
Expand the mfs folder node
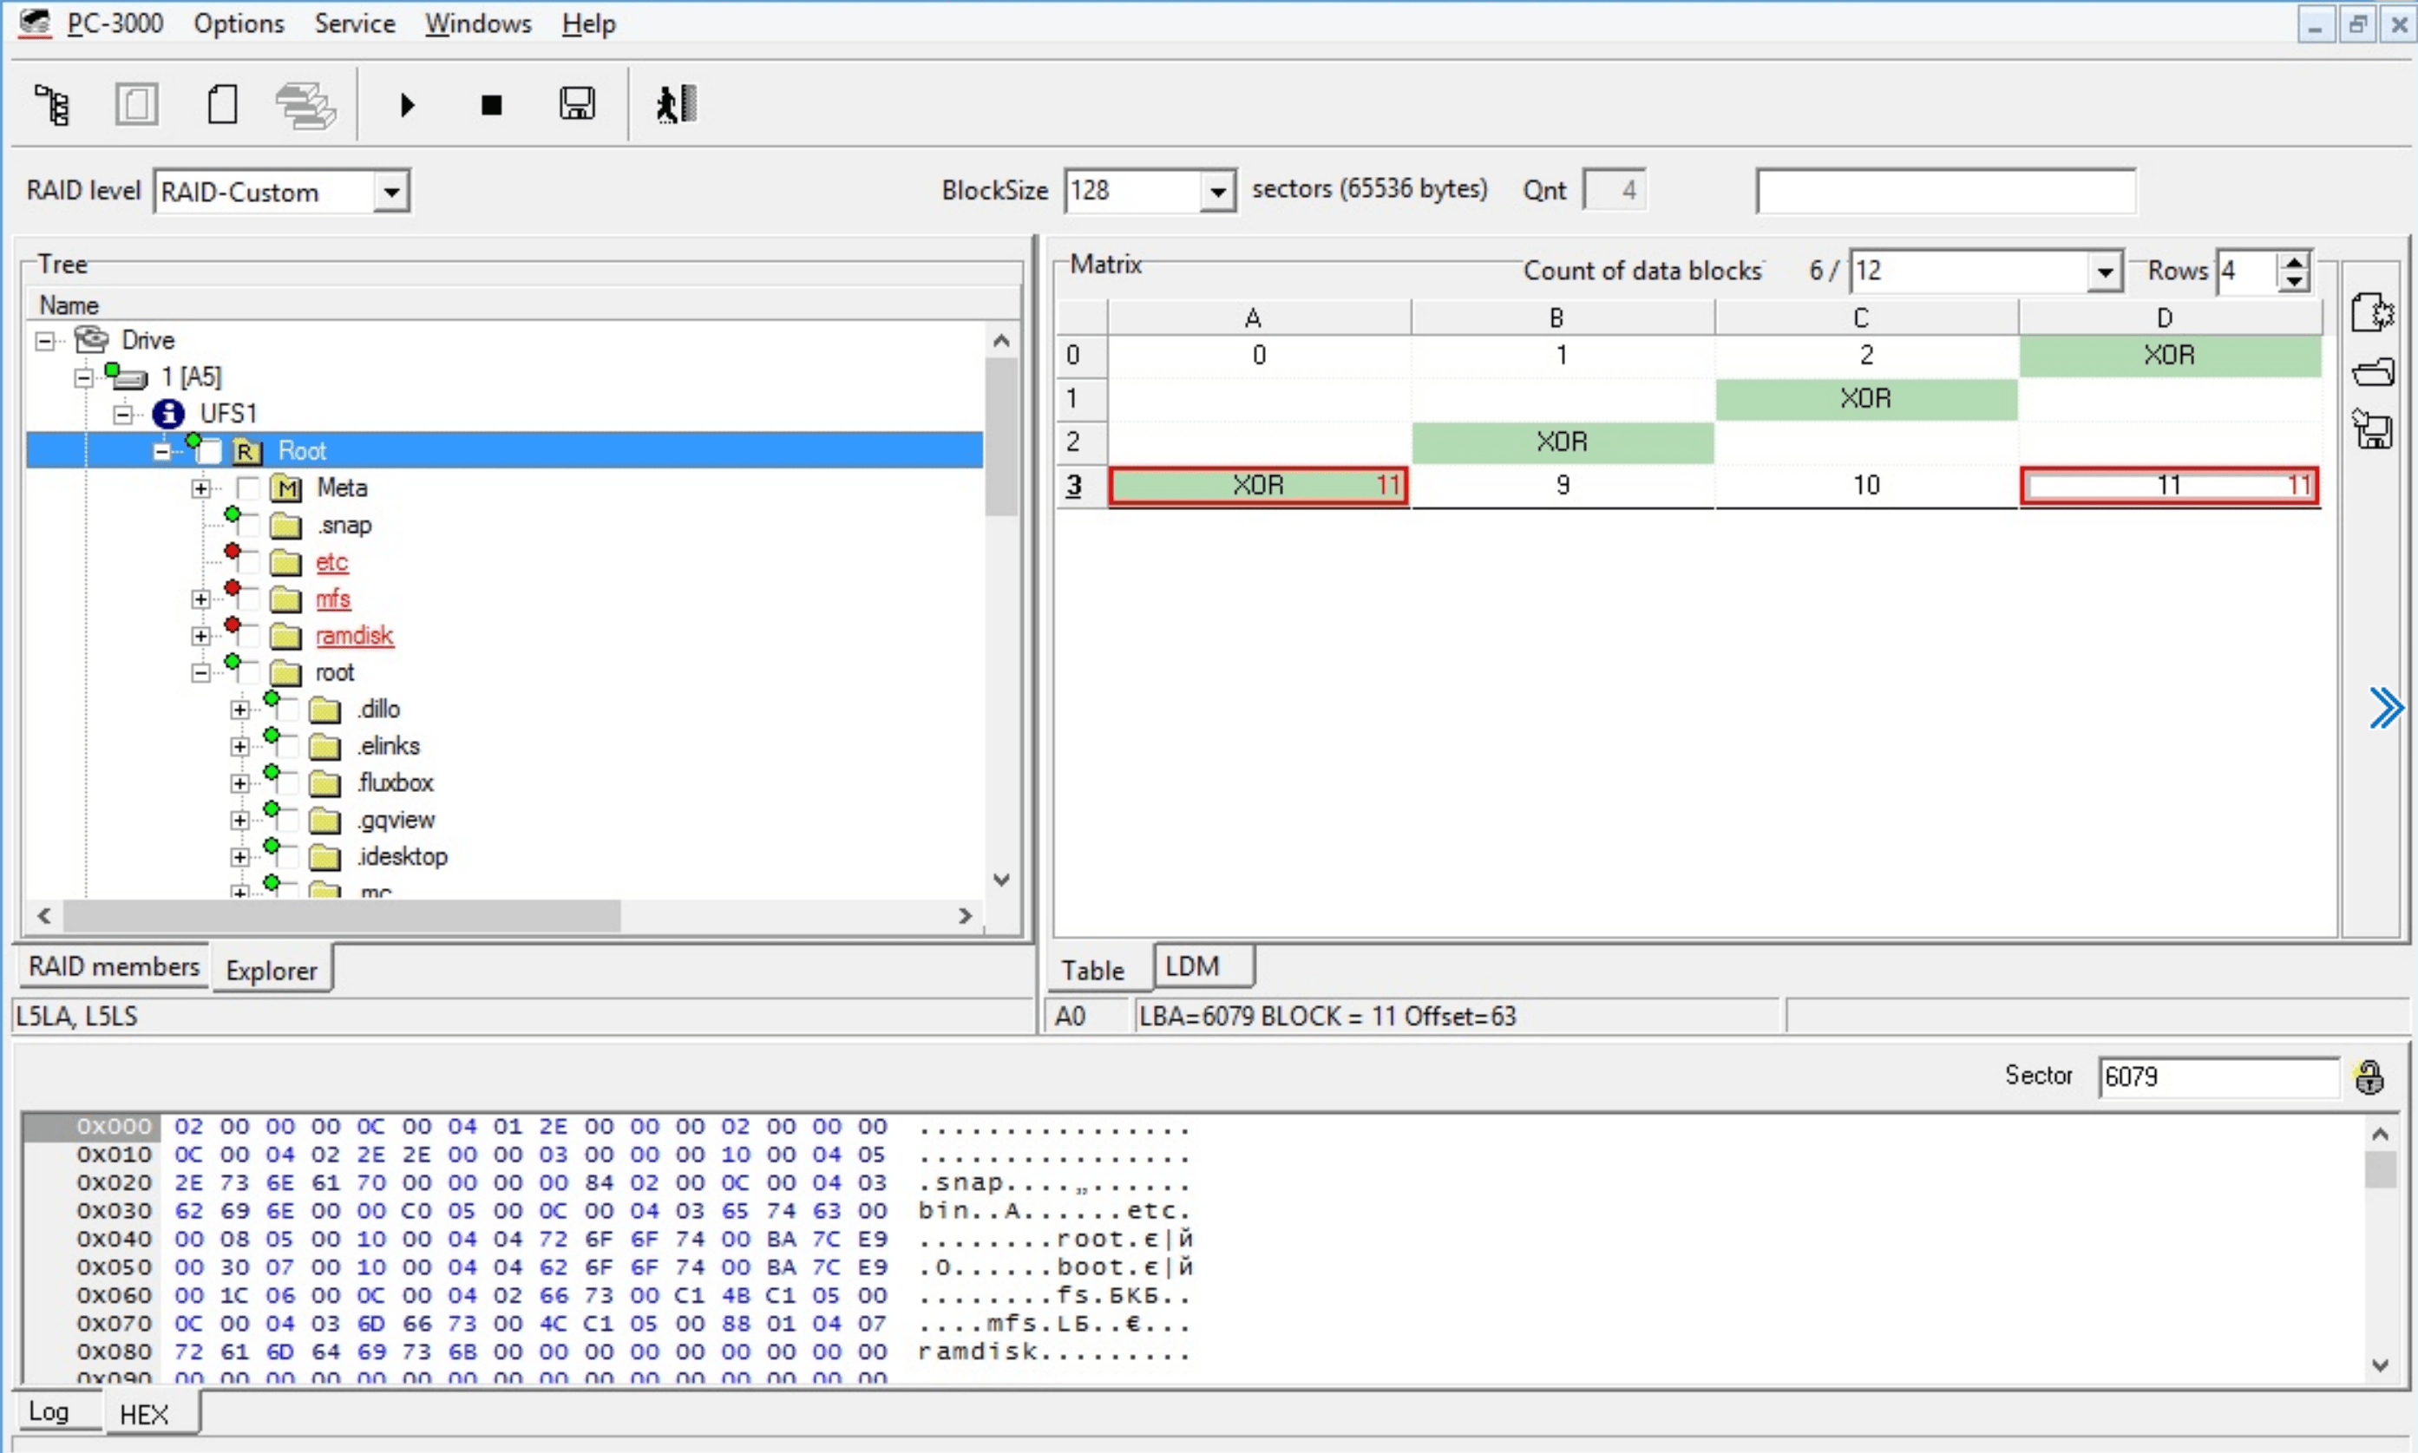pos(200,599)
